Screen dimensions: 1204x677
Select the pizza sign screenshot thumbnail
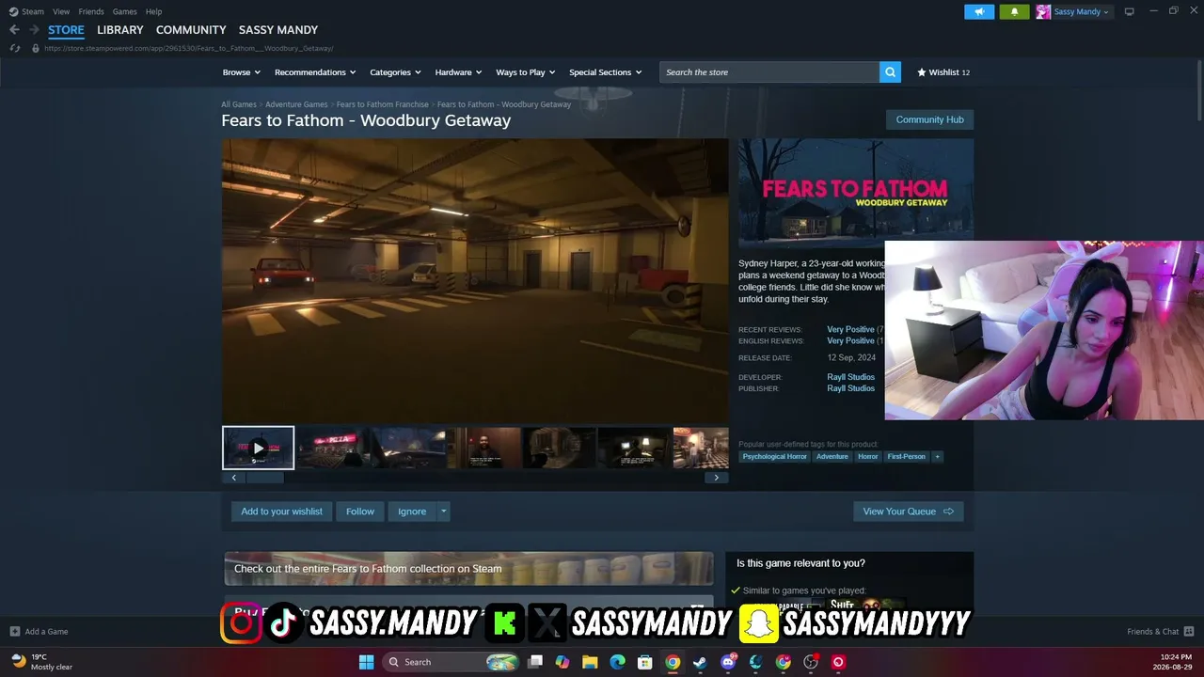(x=333, y=448)
